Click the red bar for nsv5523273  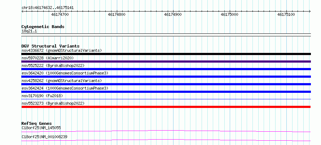tap(166, 107)
